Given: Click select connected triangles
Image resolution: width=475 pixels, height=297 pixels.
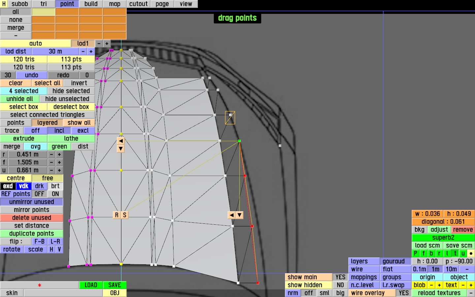Looking at the screenshot, I should [47, 115].
